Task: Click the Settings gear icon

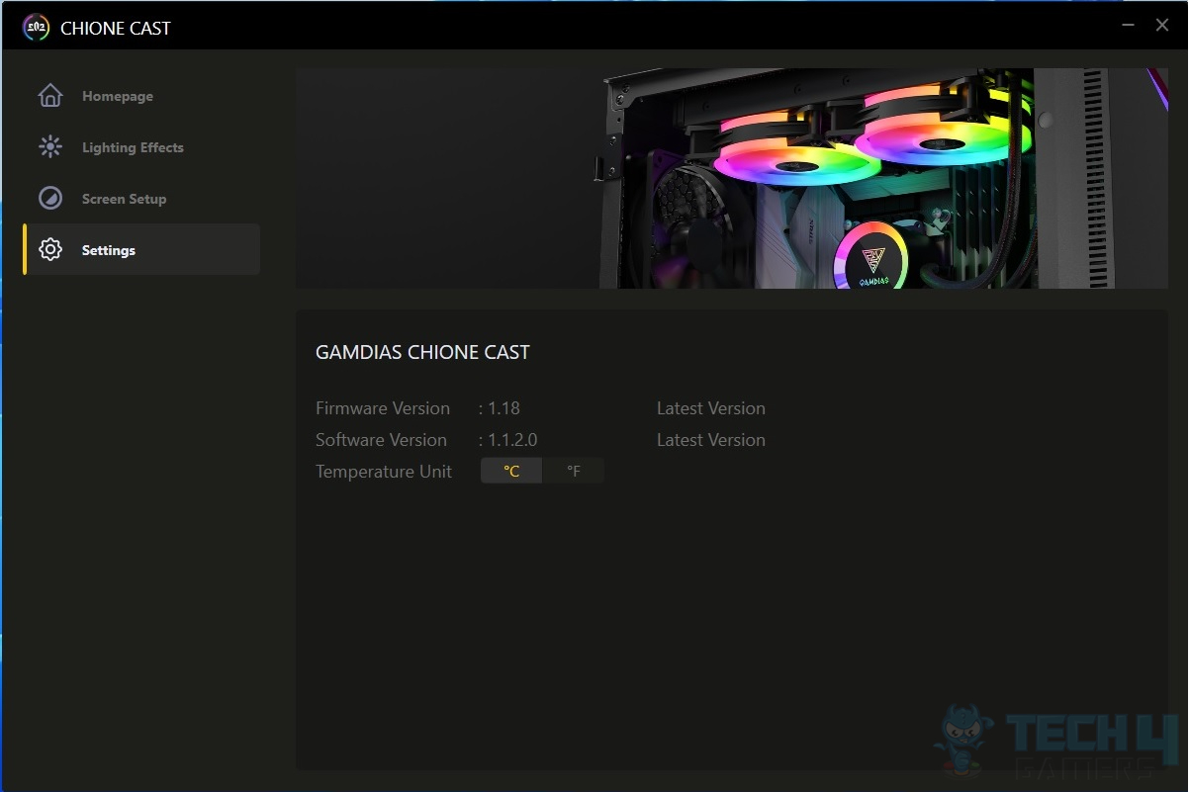Action: [50, 250]
